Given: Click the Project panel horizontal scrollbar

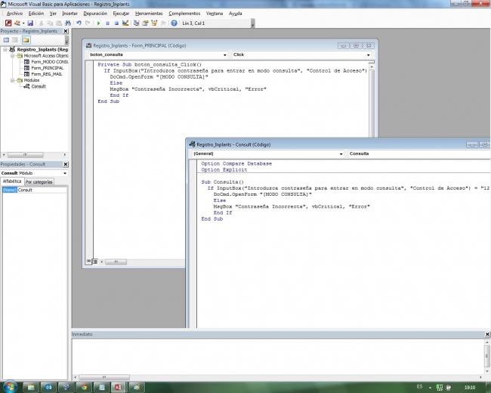Looking at the screenshot, I should click(x=26, y=155).
